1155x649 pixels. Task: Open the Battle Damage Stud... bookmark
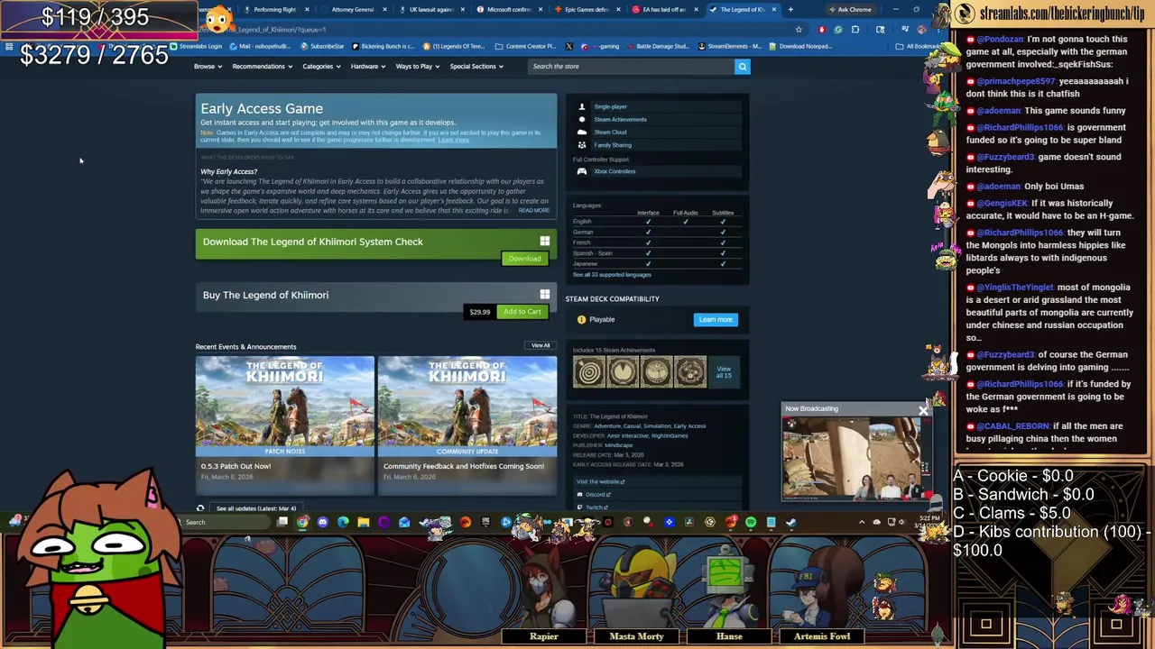click(658, 46)
